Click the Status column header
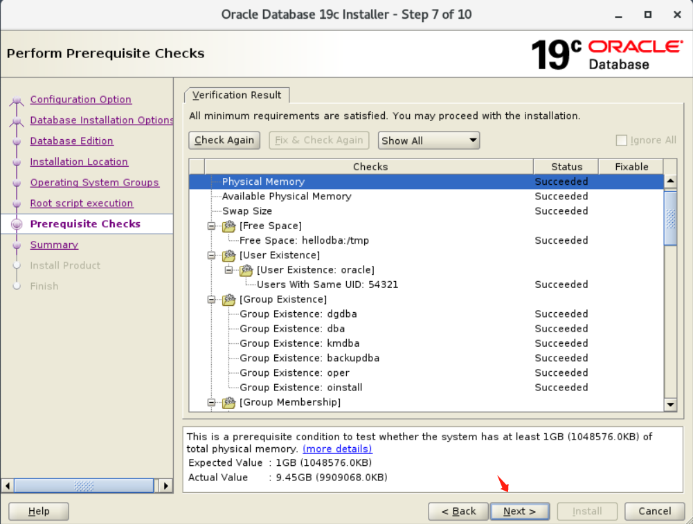 point(566,167)
